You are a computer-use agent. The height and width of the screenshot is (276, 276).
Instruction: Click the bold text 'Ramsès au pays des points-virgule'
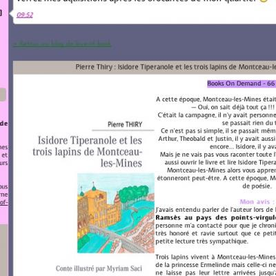point(215,217)
